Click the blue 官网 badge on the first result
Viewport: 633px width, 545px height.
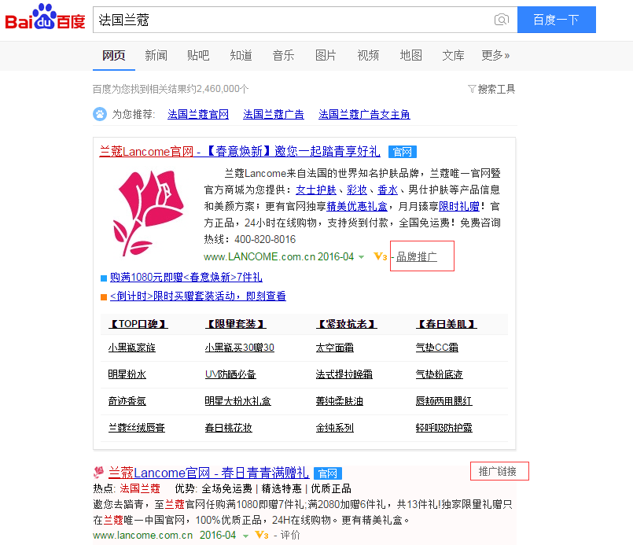coord(402,152)
